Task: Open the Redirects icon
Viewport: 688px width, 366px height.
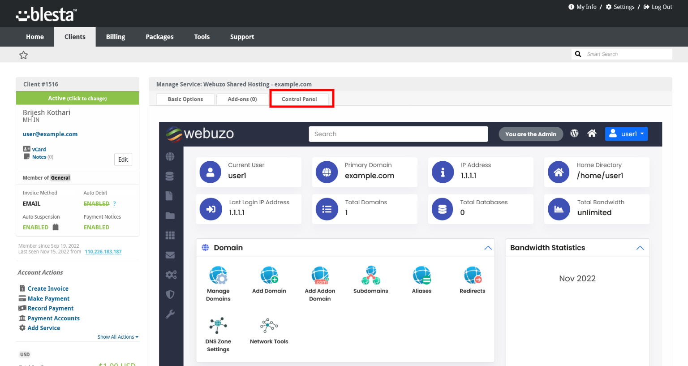Action: (472, 276)
